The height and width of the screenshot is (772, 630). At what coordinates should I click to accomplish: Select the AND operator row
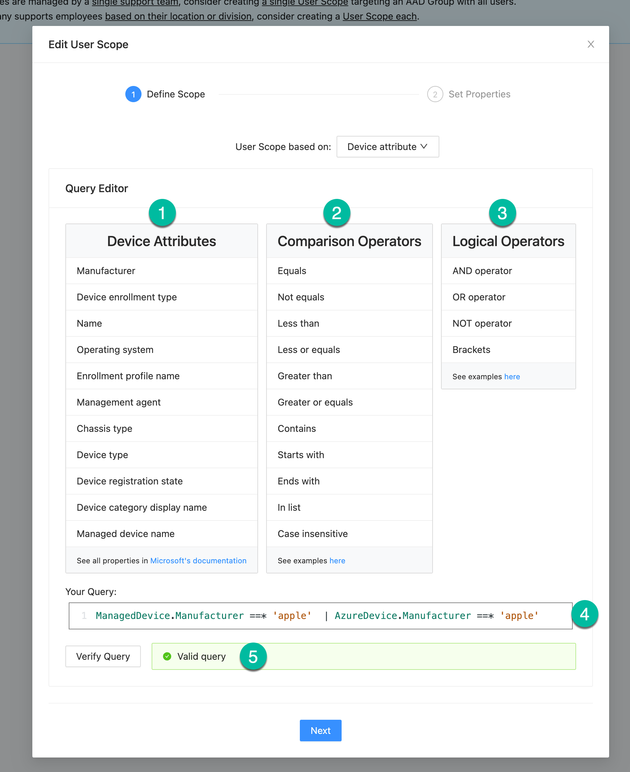coord(482,271)
